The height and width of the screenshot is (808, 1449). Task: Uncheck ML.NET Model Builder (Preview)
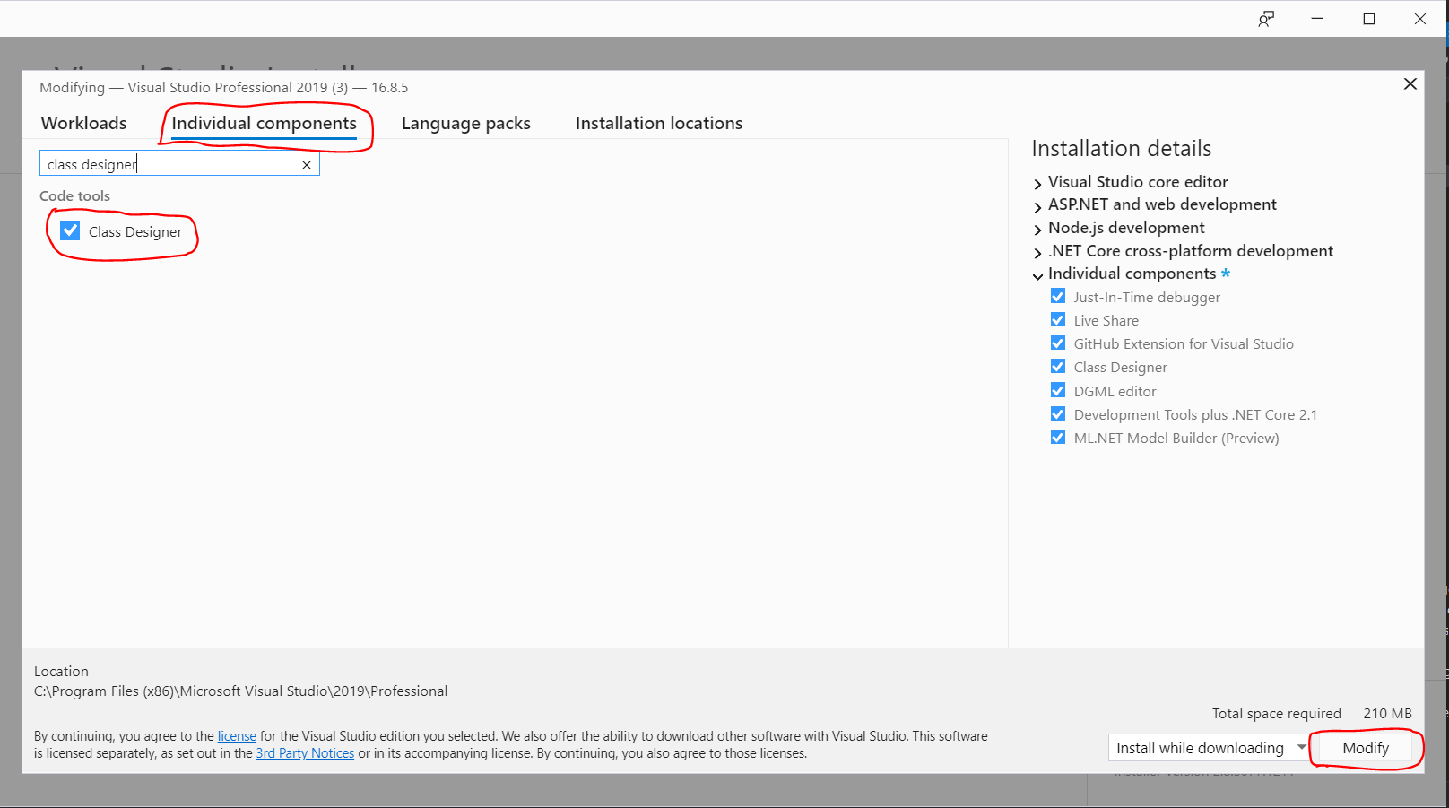(x=1058, y=438)
